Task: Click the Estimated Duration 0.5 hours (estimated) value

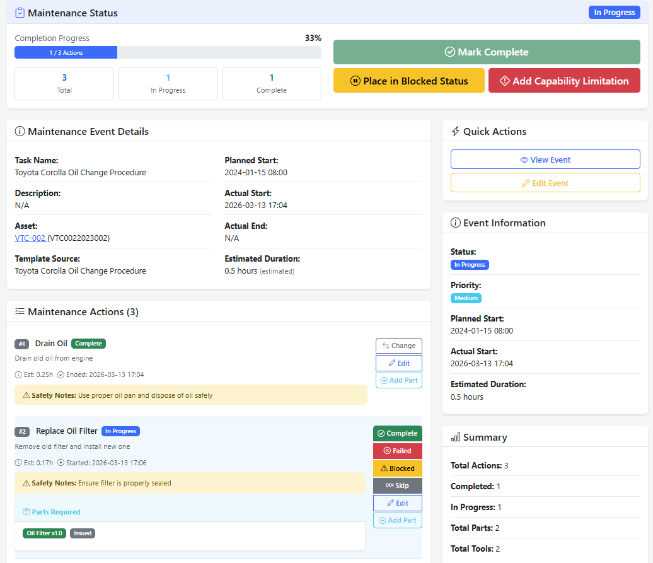Action: point(260,271)
